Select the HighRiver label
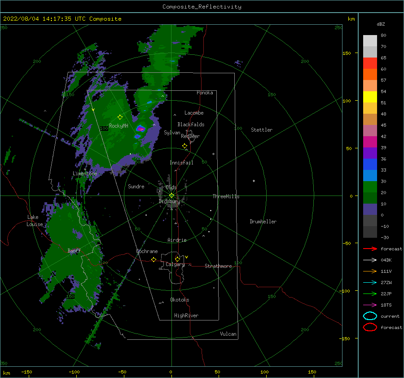 186,316
